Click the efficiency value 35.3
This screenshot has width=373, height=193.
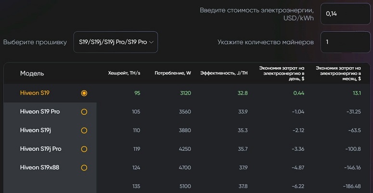[x=243, y=130]
